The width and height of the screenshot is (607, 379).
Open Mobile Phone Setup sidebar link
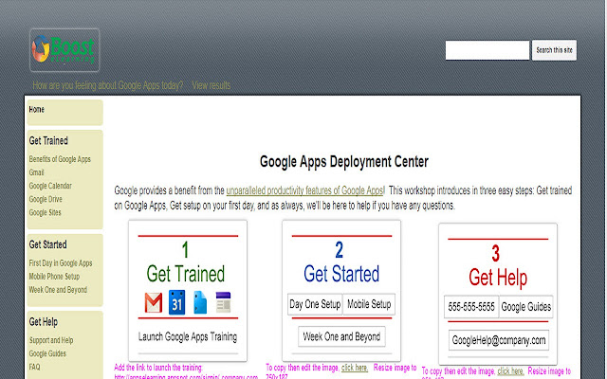tap(54, 277)
